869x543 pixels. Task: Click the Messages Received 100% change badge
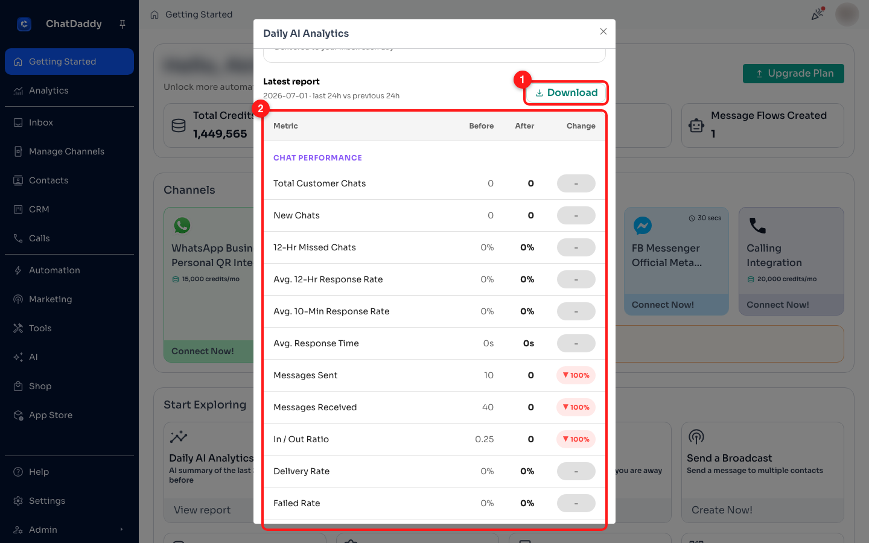pyautogui.click(x=576, y=407)
